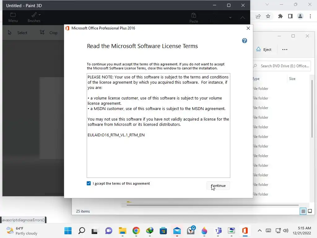This screenshot has height=238, width=317.
Task: Expand the browser tab search chevron
Action: [267, 4]
